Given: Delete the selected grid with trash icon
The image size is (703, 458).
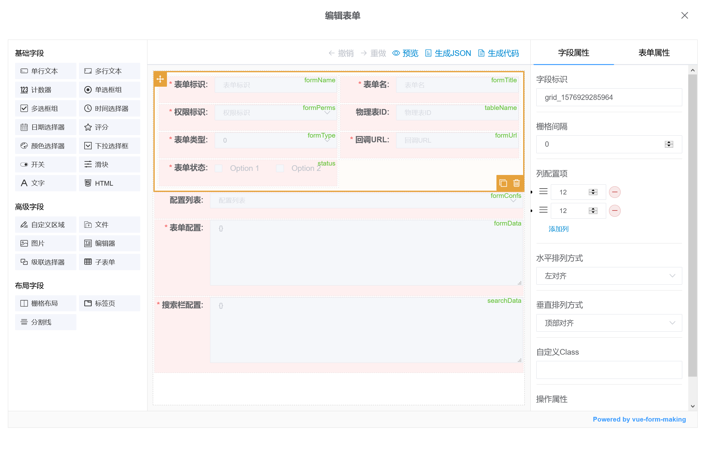Looking at the screenshot, I should coord(517,183).
